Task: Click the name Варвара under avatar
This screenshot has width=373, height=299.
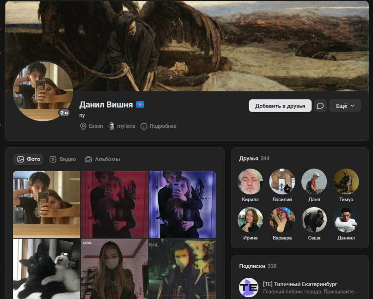Action: click(282, 238)
